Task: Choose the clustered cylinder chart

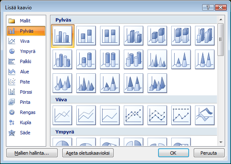Action: (62, 59)
